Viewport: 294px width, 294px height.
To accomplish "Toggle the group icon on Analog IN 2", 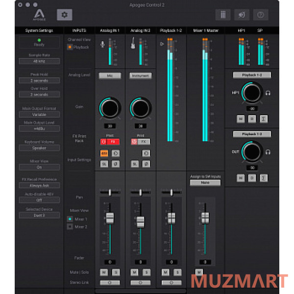I will [146, 153].
